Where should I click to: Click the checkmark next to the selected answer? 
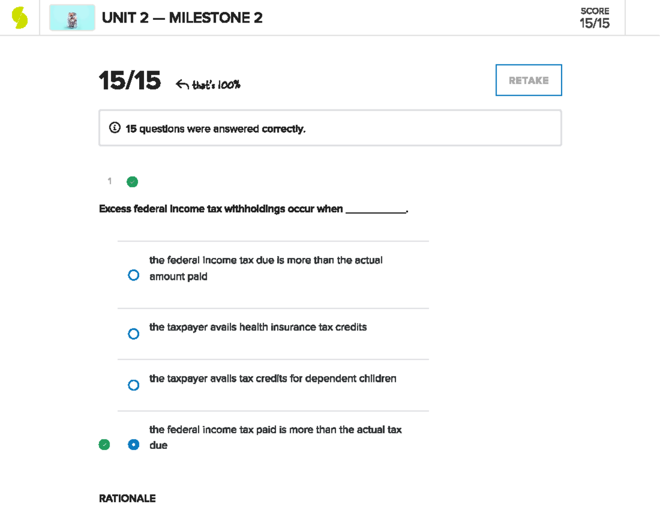coord(105,443)
